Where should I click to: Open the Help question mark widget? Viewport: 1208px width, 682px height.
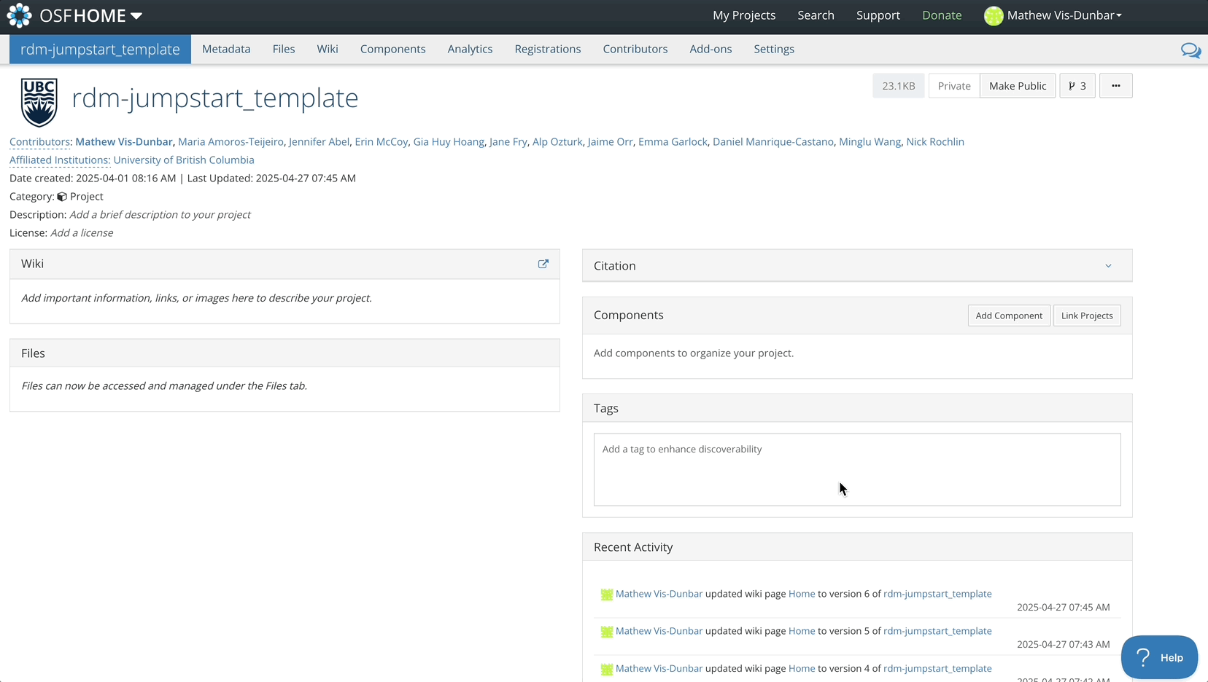coord(1158,657)
